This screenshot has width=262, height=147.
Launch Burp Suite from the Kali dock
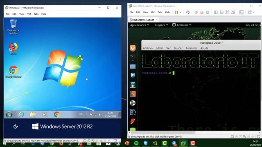(x=133, y=94)
